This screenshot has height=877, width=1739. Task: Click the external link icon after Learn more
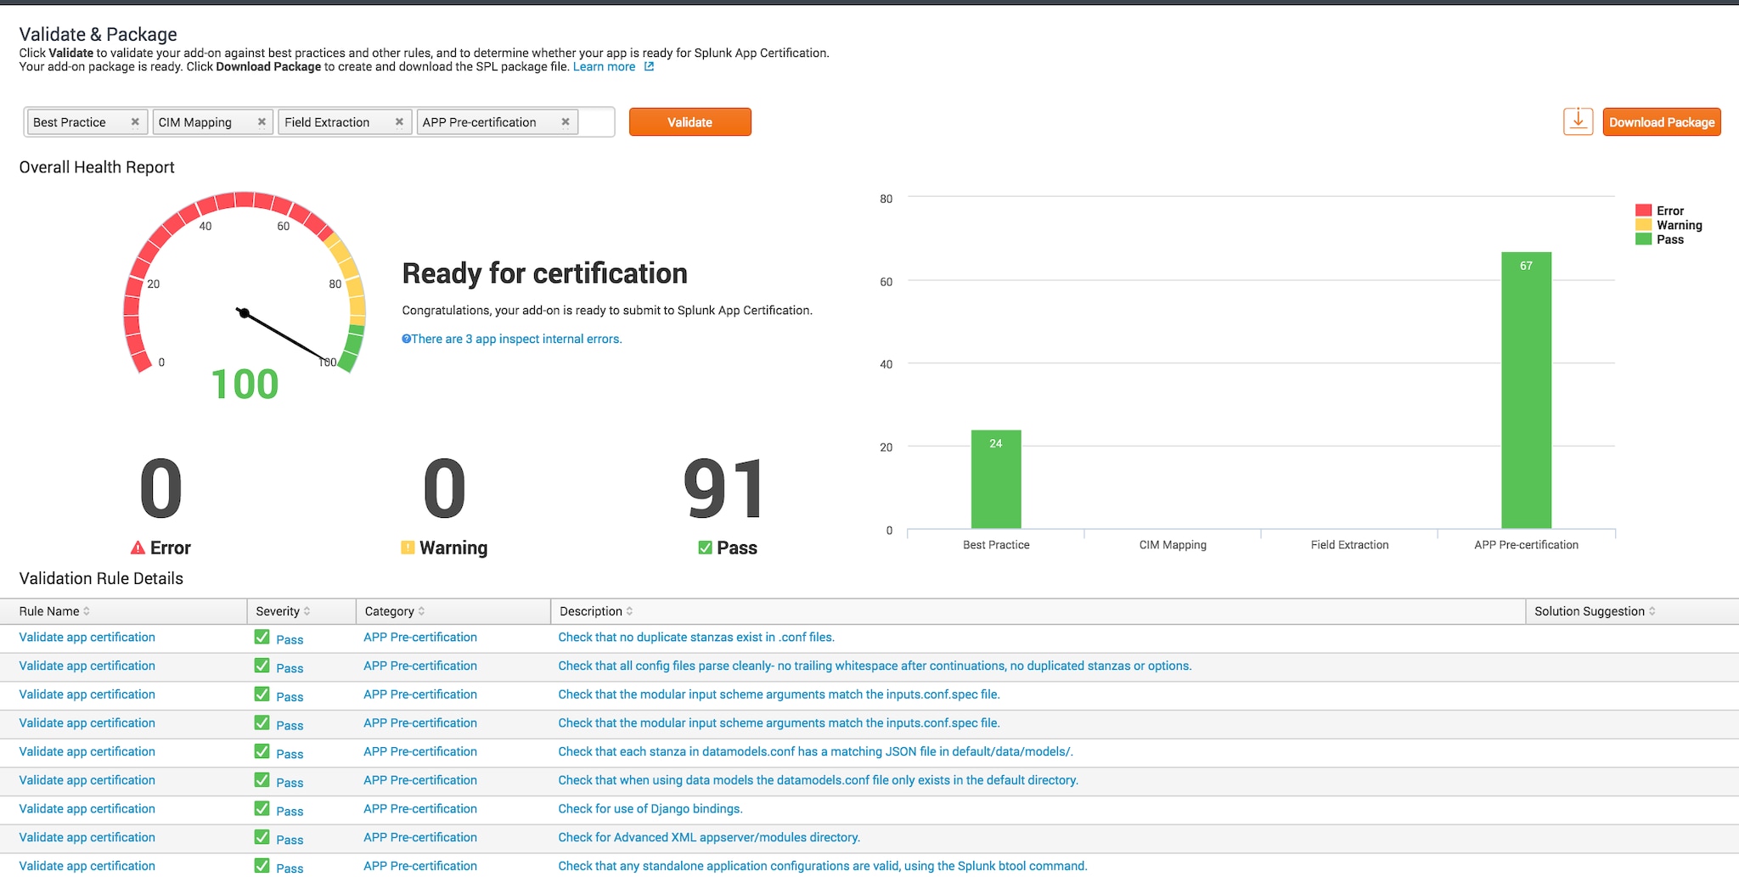click(x=649, y=66)
